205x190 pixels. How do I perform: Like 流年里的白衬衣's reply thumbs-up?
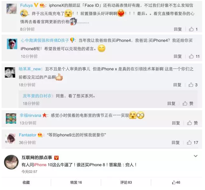click(185, 103)
